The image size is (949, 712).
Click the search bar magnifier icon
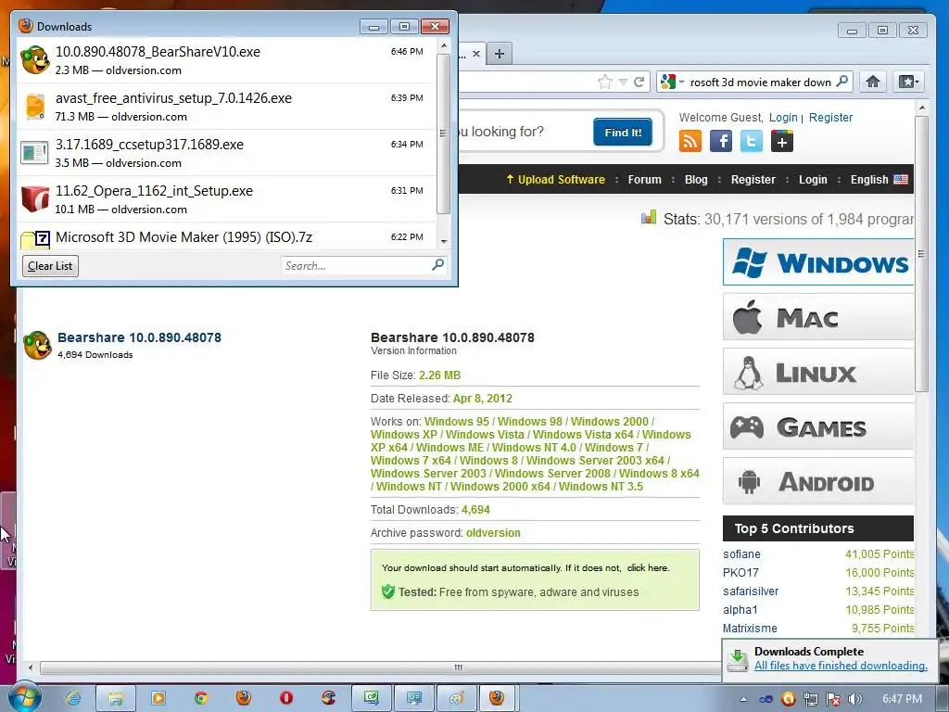point(841,82)
